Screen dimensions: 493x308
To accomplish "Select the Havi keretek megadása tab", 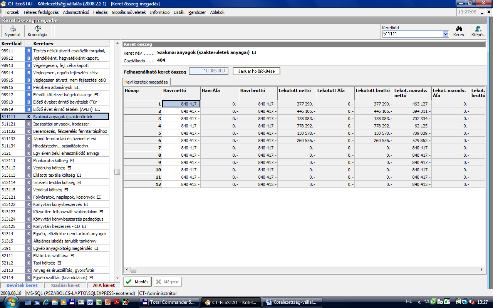I will point(146,82).
